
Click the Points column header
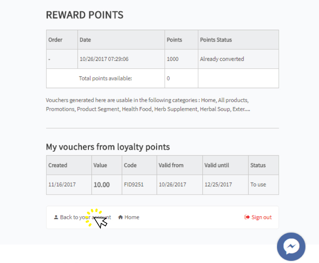(181, 40)
